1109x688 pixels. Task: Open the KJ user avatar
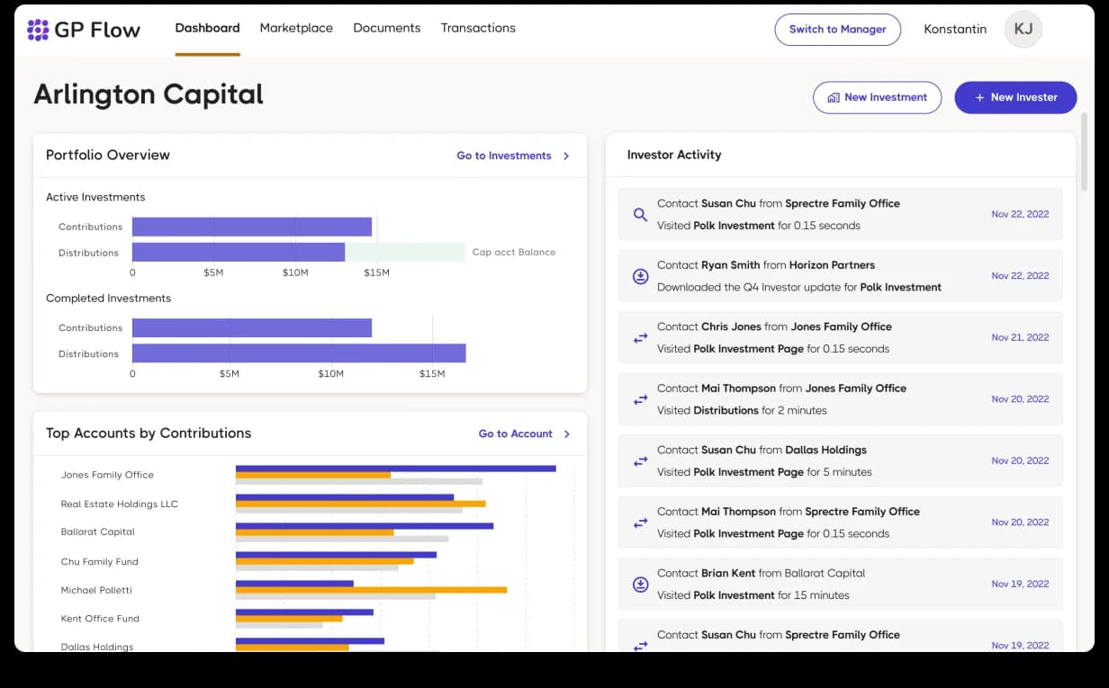[1023, 29]
